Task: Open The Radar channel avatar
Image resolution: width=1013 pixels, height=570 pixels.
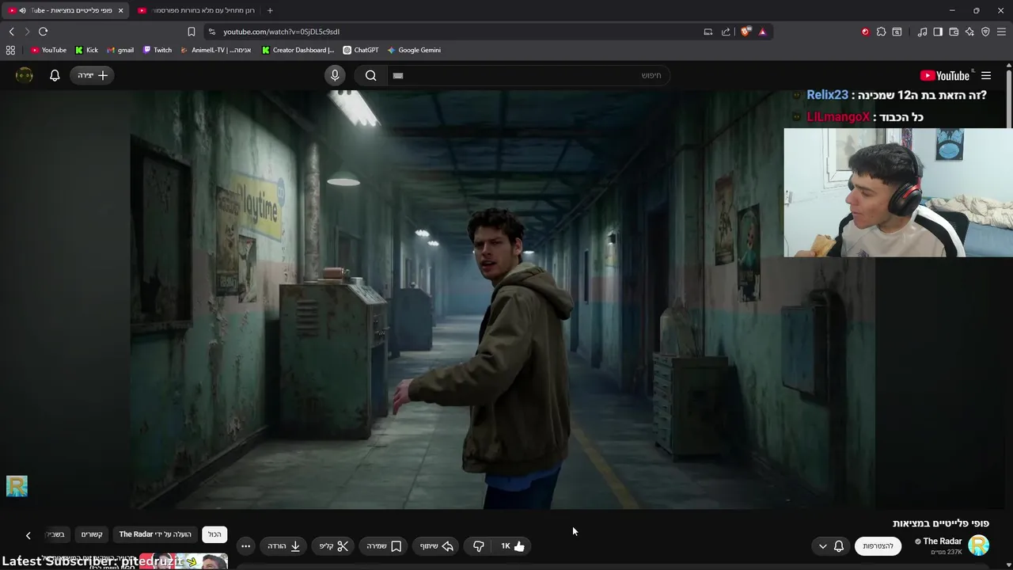Action: point(979,545)
